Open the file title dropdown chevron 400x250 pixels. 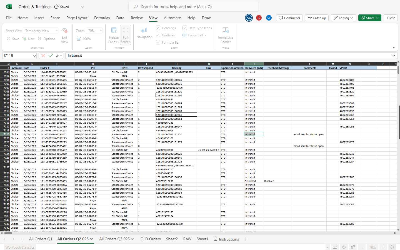(x=82, y=7)
